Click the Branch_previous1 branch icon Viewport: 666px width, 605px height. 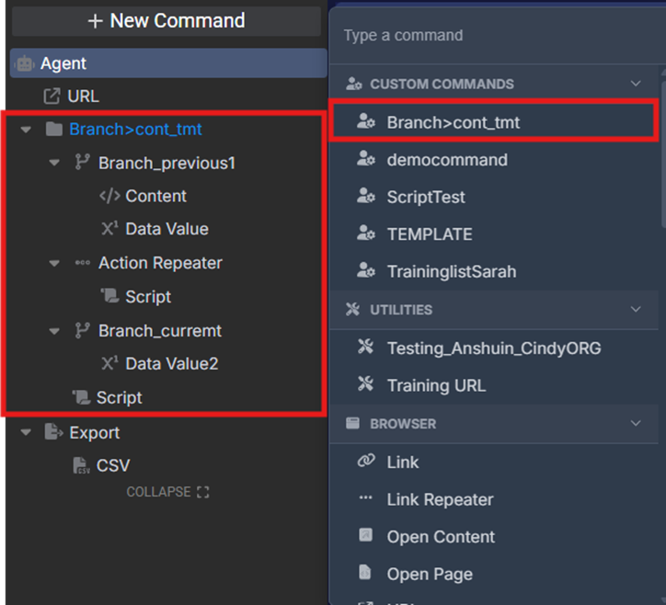pyautogui.click(x=82, y=163)
